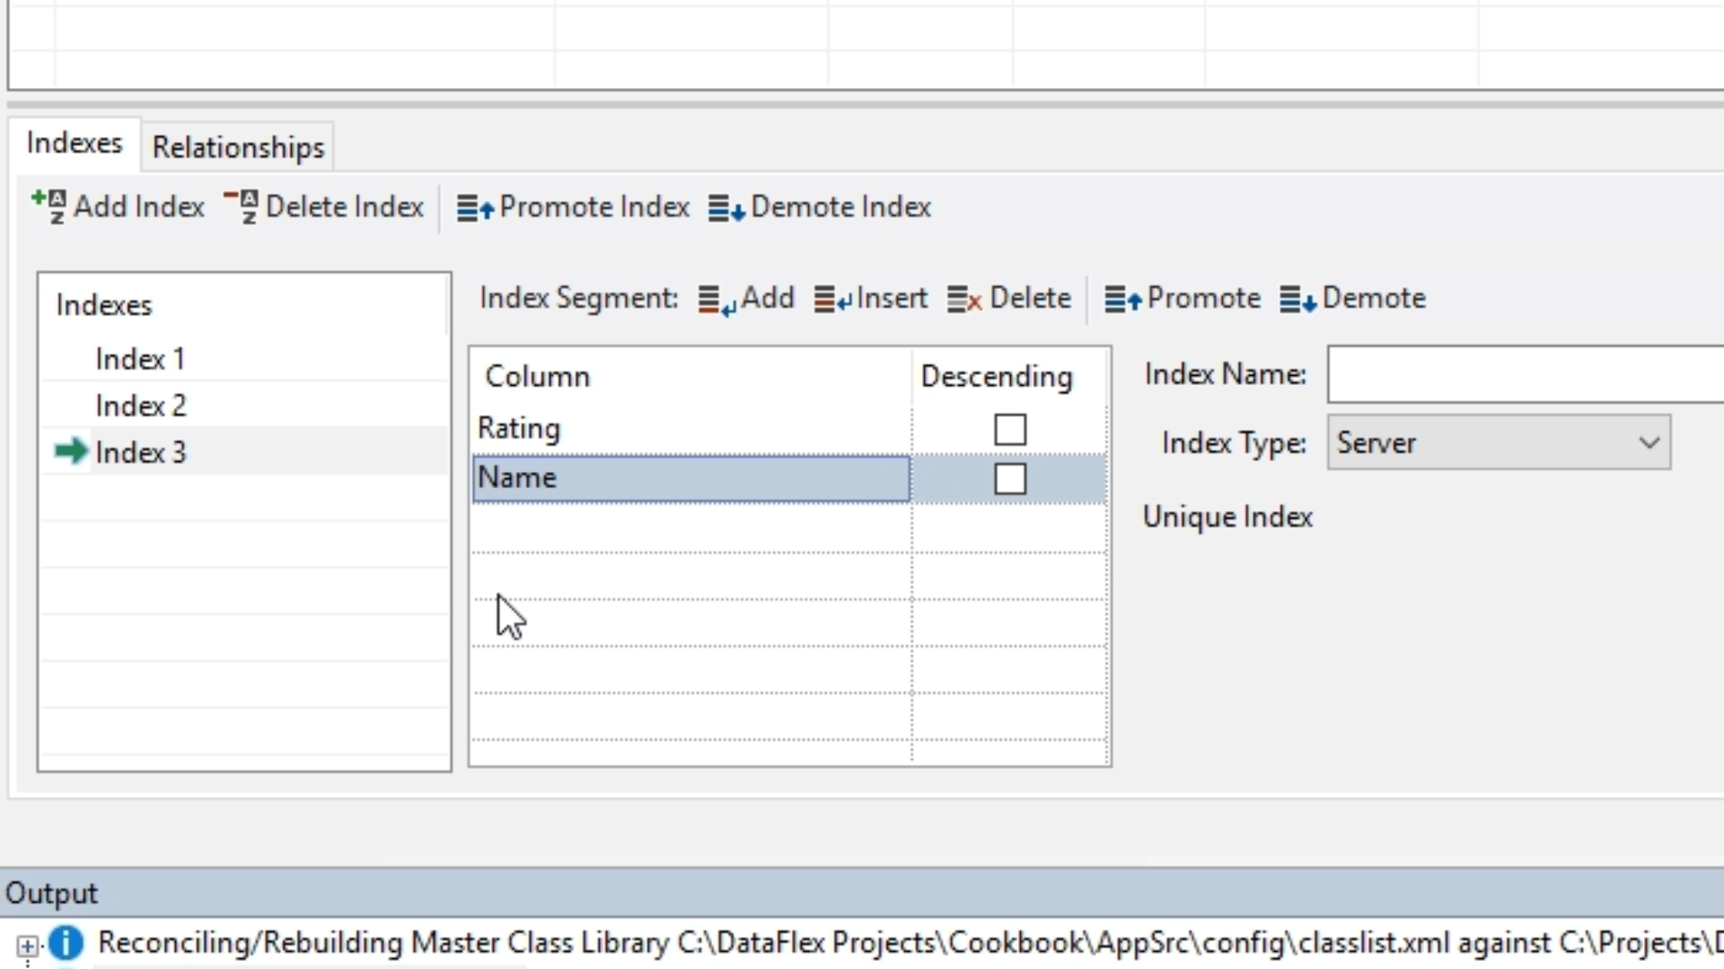Select the Rating column segment row
Screen dimensions: 1724x969
690,429
